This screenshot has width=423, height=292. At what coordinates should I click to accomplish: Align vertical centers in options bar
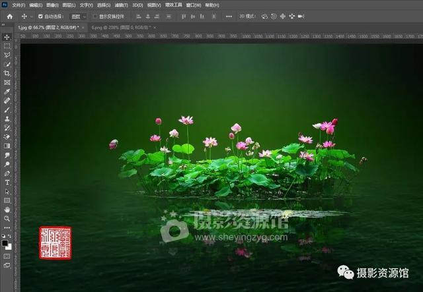tap(193, 16)
